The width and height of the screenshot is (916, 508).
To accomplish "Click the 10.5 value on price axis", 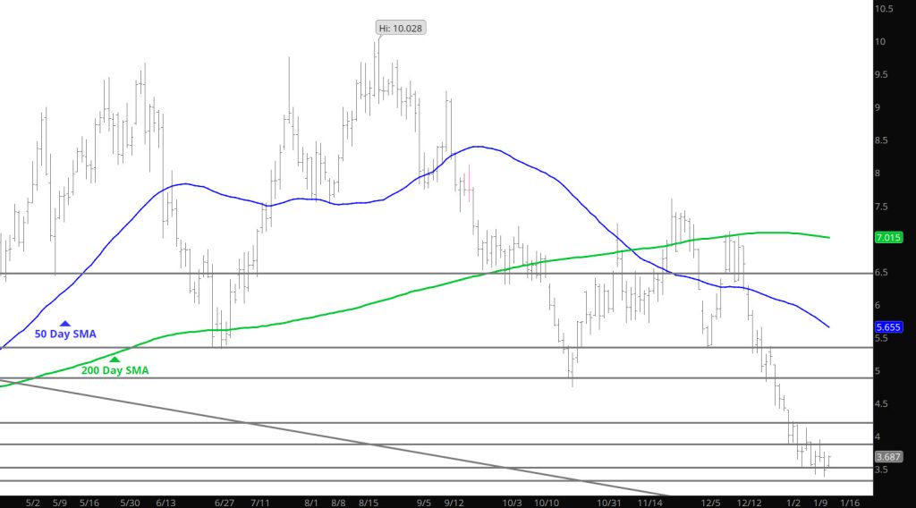I will tap(886, 9).
